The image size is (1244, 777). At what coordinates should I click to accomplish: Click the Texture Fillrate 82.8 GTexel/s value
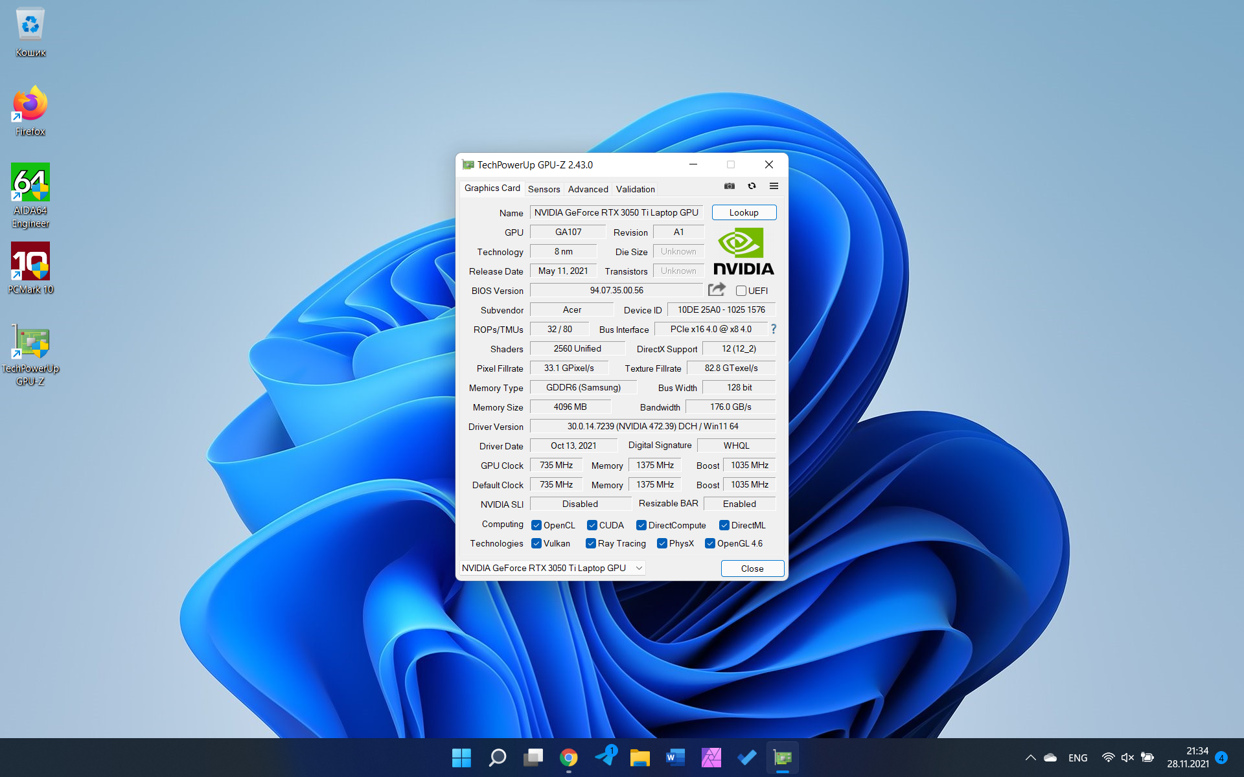(x=731, y=368)
